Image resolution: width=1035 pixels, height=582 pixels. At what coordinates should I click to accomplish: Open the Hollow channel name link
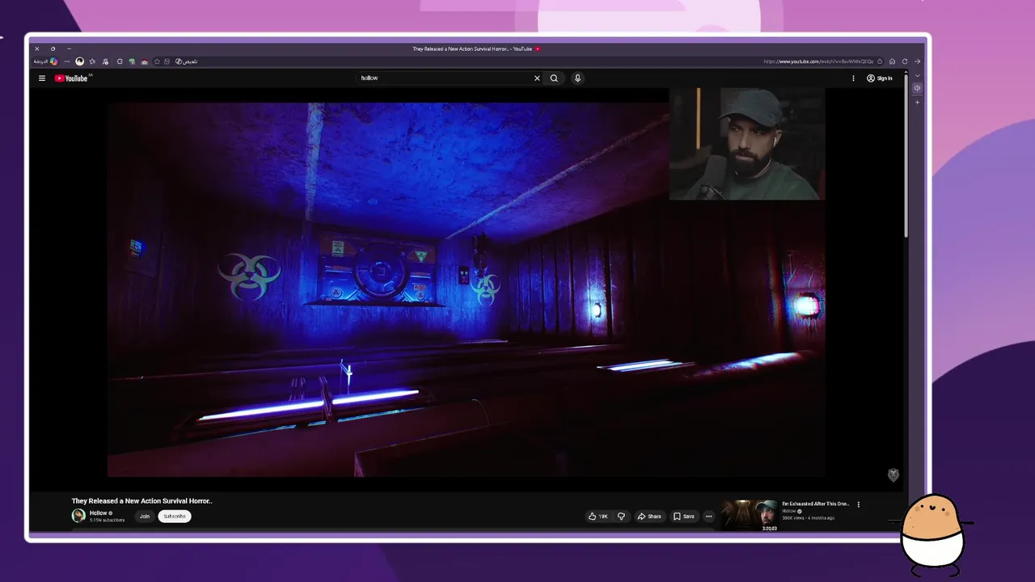(98, 513)
